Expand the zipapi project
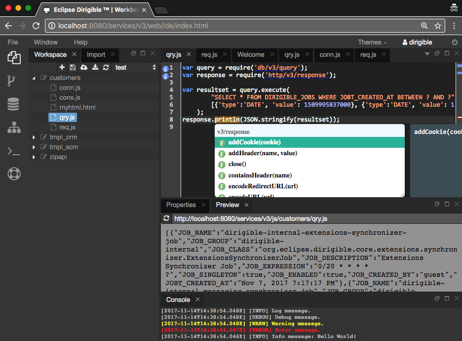Image resolution: width=462 pixels, height=341 pixels. tap(34, 157)
